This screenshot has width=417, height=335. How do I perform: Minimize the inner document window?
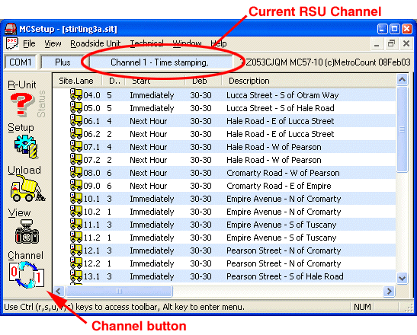(x=377, y=43)
